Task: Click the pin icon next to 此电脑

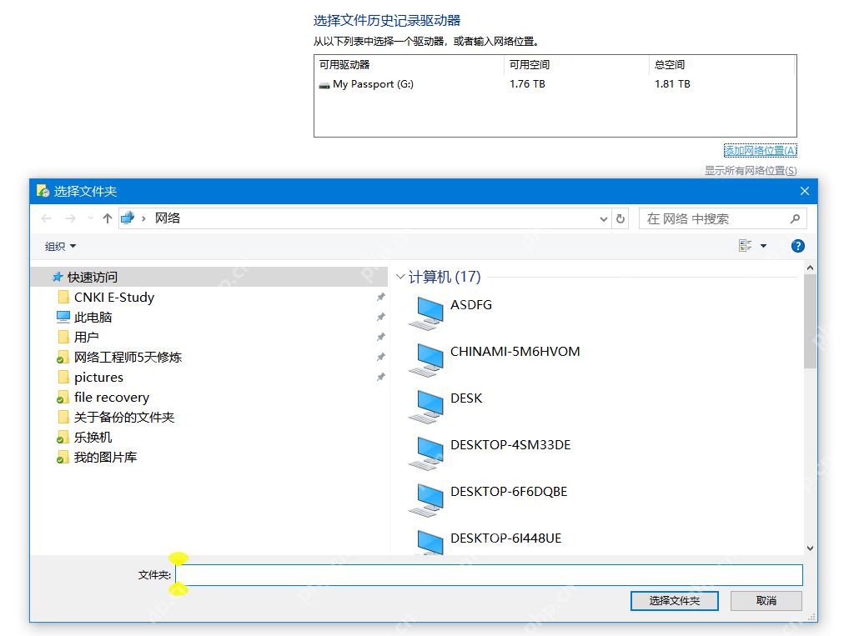Action: click(x=380, y=317)
